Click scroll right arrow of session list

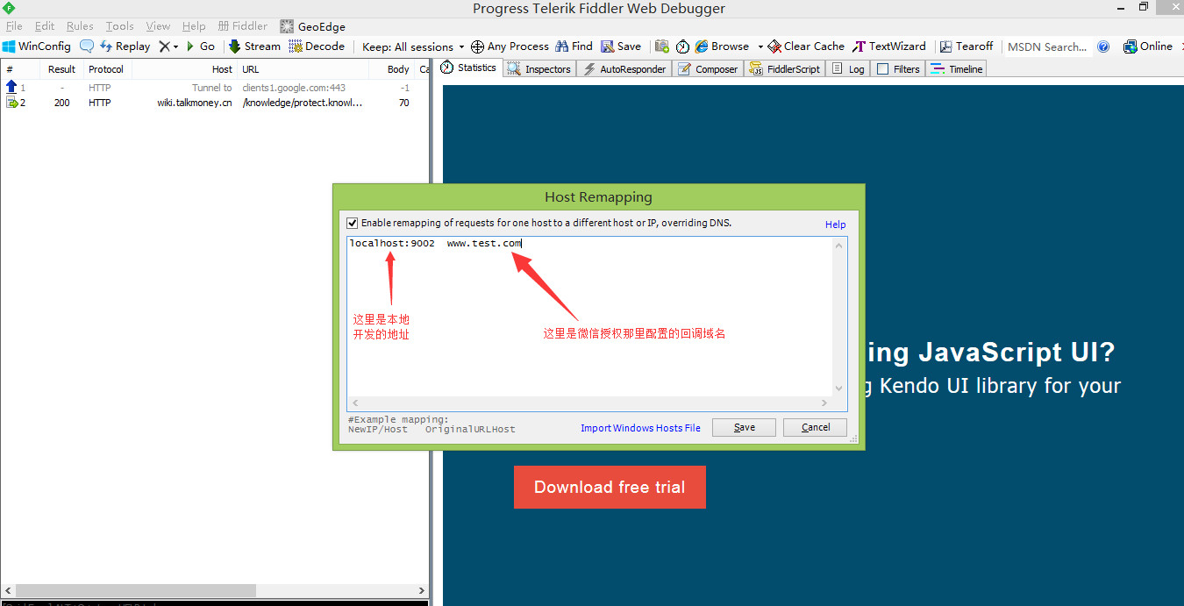(421, 591)
